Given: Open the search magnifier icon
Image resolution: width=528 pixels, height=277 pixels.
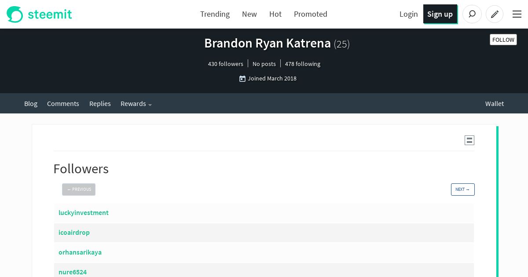Looking at the screenshot, I should pos(472,14).
